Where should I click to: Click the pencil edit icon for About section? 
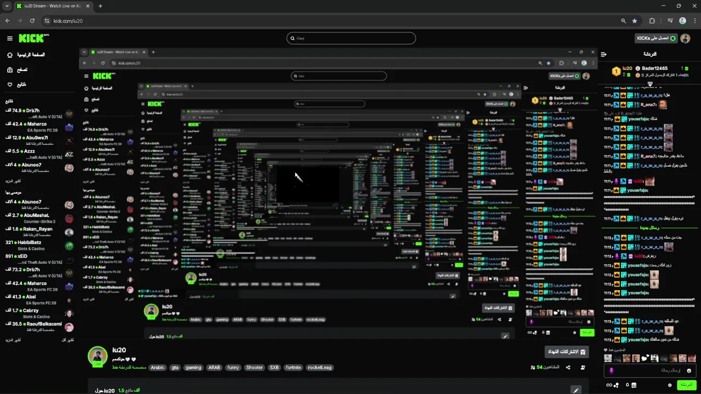[x=576, y=390]
